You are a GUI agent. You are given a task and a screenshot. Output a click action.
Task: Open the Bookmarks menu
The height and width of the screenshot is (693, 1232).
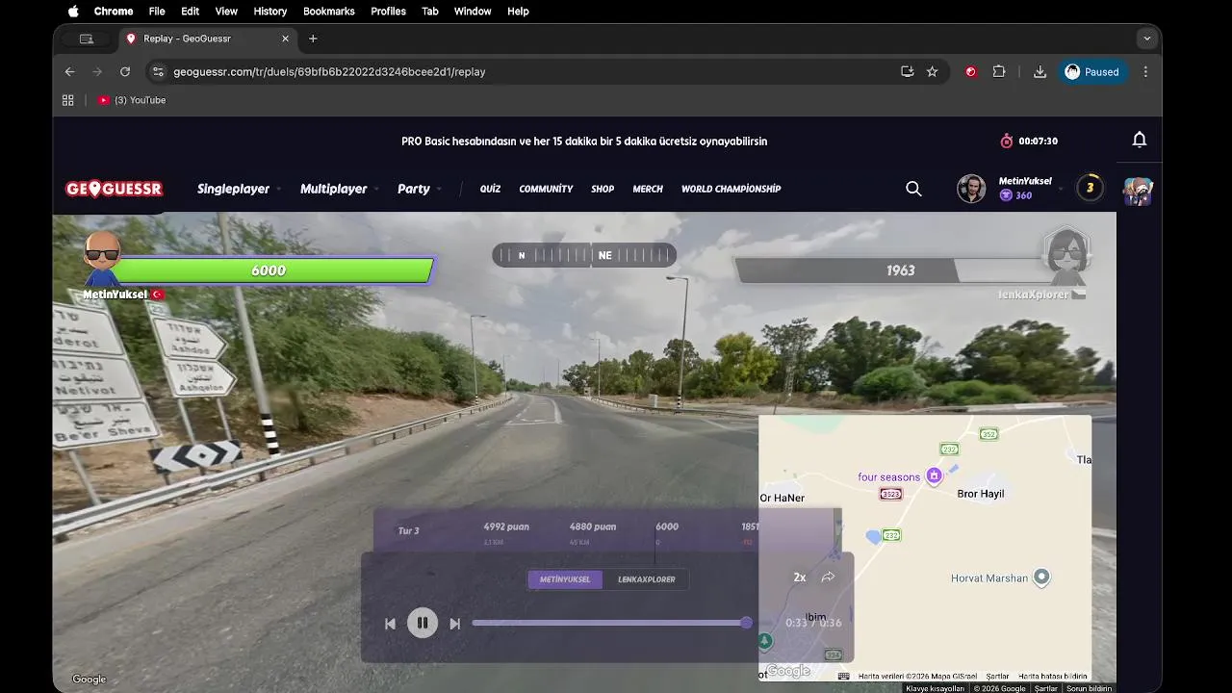pos(328,12)
